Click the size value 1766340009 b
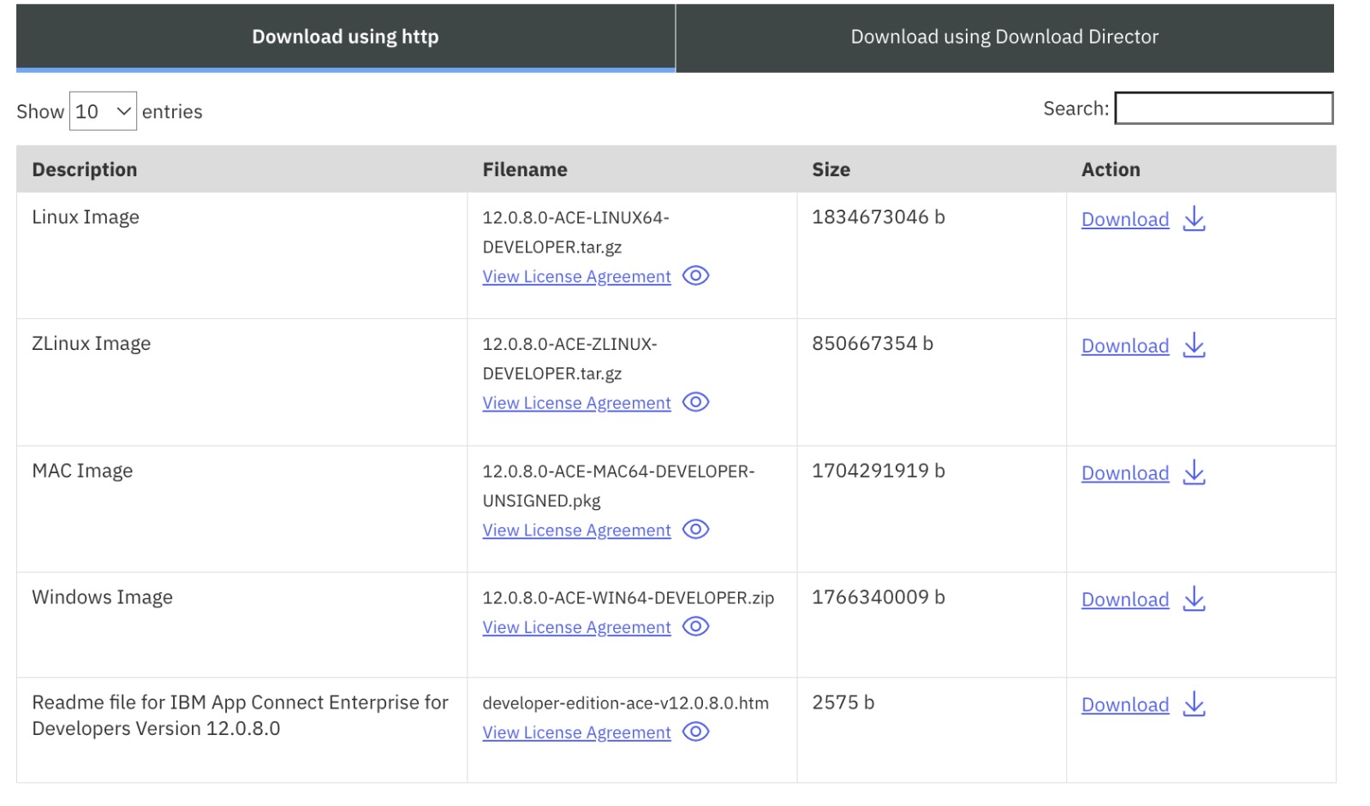The image size is (1370, 806). [879, 597]
